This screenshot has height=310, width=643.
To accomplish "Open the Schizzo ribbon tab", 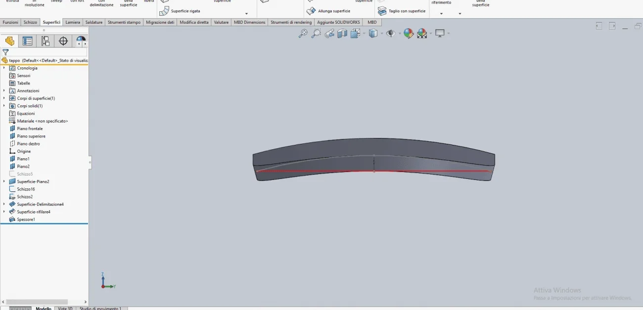I will click(x=30, y=22).
